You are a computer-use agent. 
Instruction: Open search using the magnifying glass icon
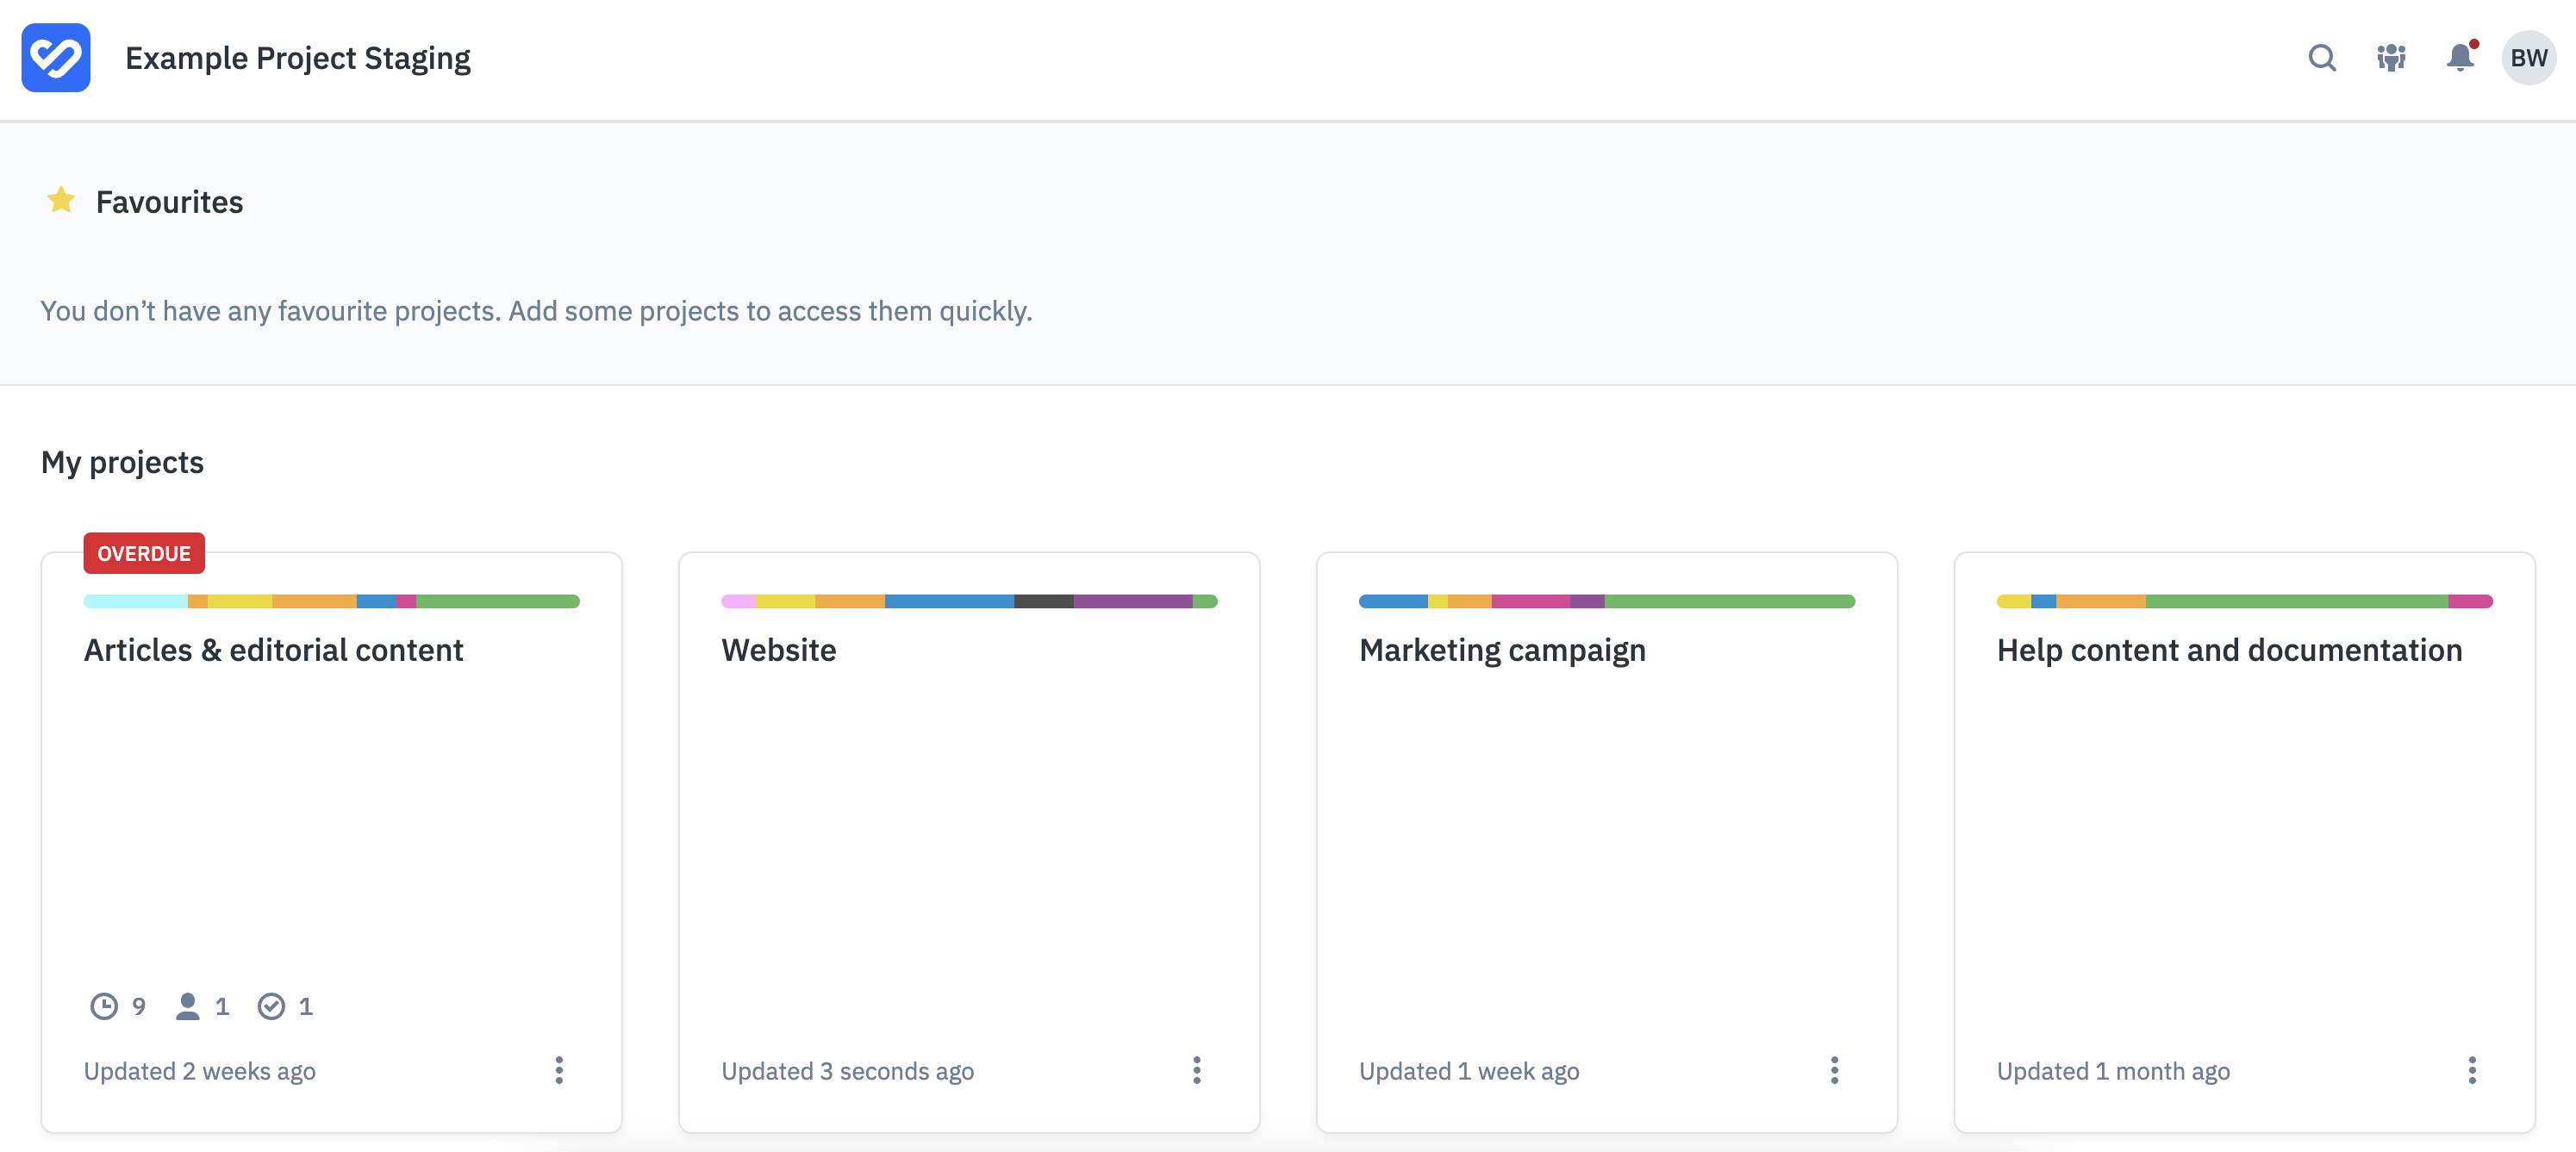(2322, 58)
